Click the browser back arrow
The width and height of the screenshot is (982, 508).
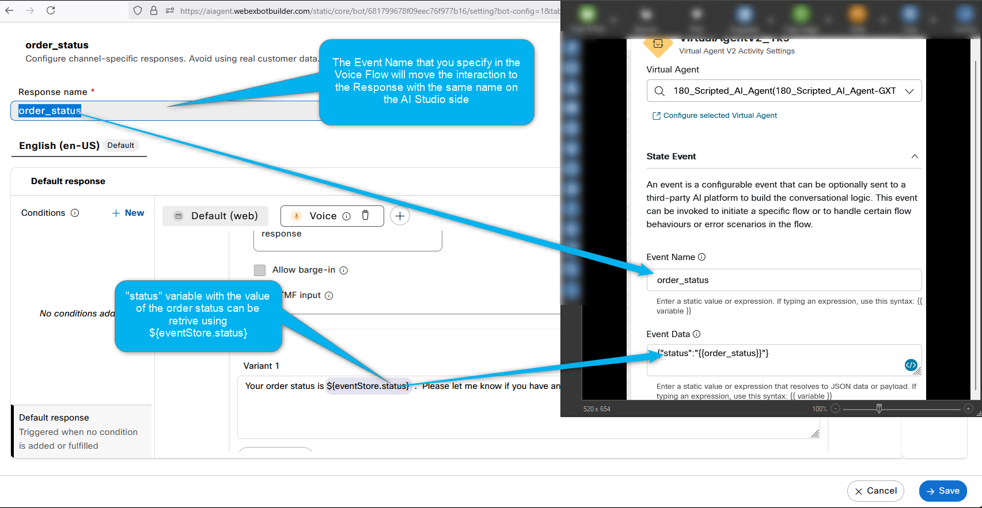coord(9,10)
